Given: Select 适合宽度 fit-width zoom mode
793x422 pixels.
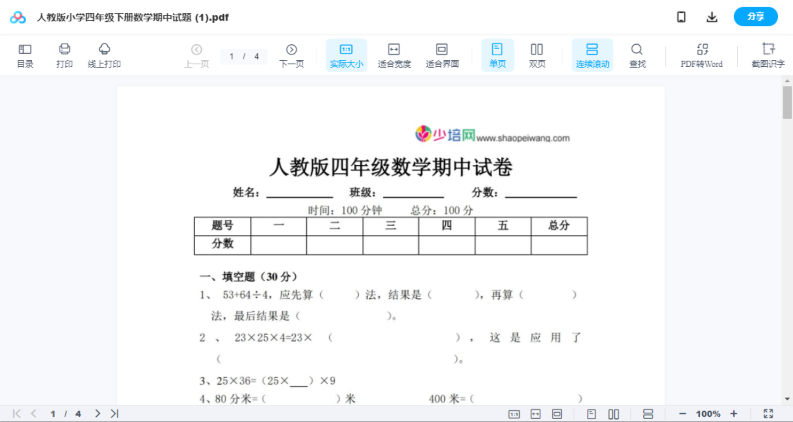Looking at the screenshot, I should [394, 55].
